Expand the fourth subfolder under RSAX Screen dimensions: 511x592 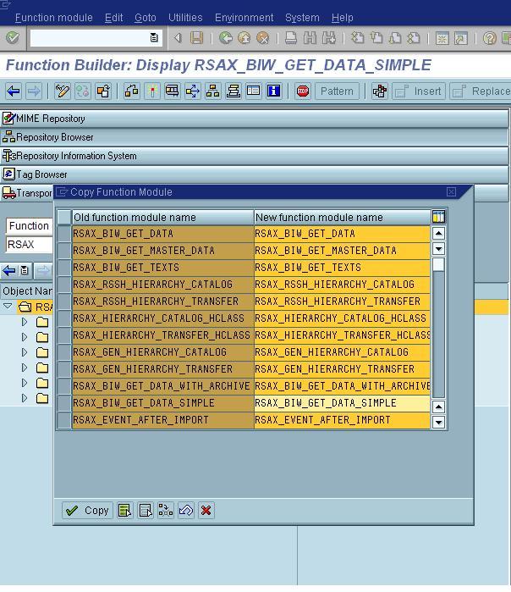(25, 368)
